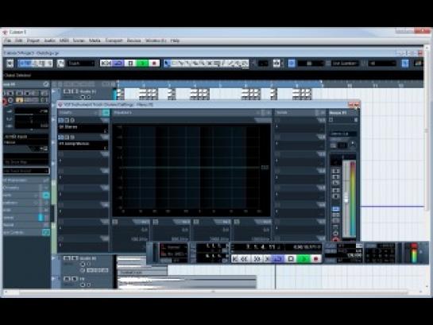This screenshot has height=325, width=433.
Task: Click previous/next marker button in project toolbar
Action: 106,64
